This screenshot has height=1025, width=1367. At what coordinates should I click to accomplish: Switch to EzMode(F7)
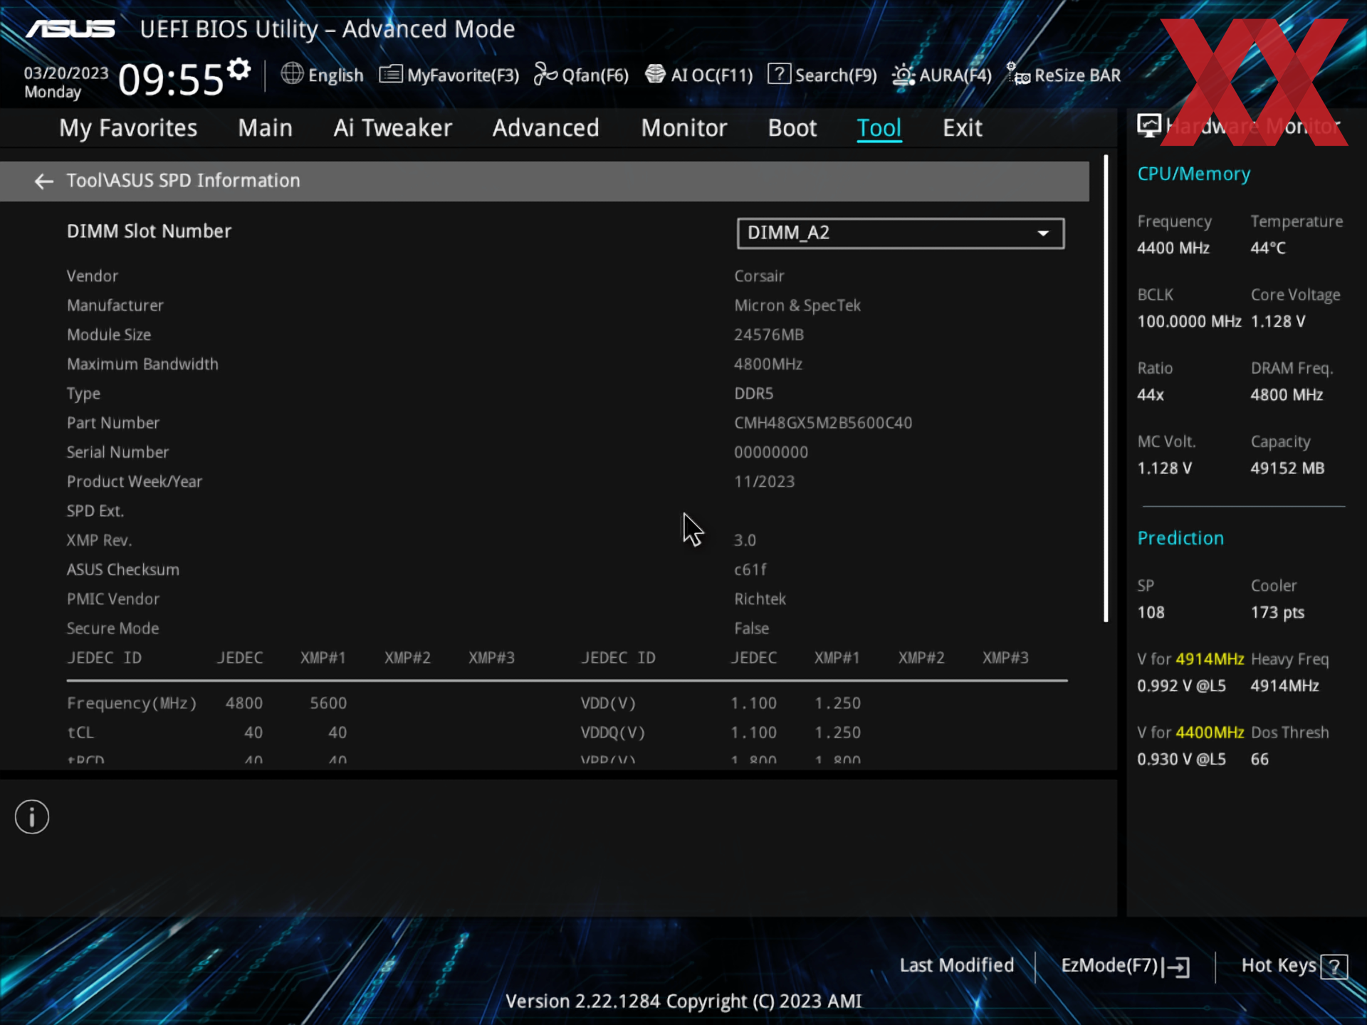[x=1125, y=966]
